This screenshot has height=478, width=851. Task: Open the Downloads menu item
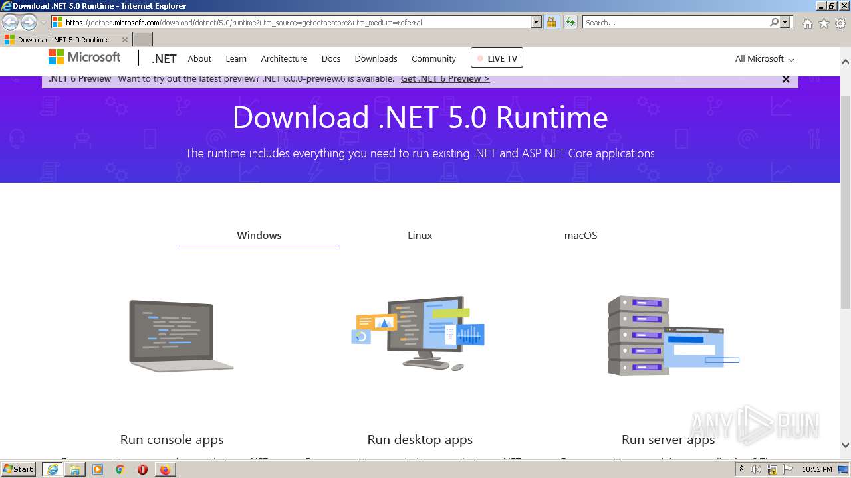point(376,58)
